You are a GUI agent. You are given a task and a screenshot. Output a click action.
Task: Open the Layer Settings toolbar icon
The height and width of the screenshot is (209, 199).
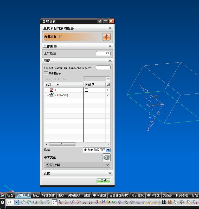[x=23, y=202]
